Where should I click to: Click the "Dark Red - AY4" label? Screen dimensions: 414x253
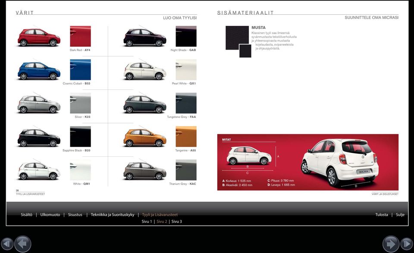pos(80,50)
